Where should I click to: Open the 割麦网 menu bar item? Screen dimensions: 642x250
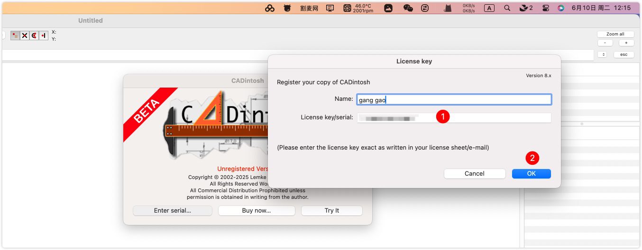coord(310,8)
